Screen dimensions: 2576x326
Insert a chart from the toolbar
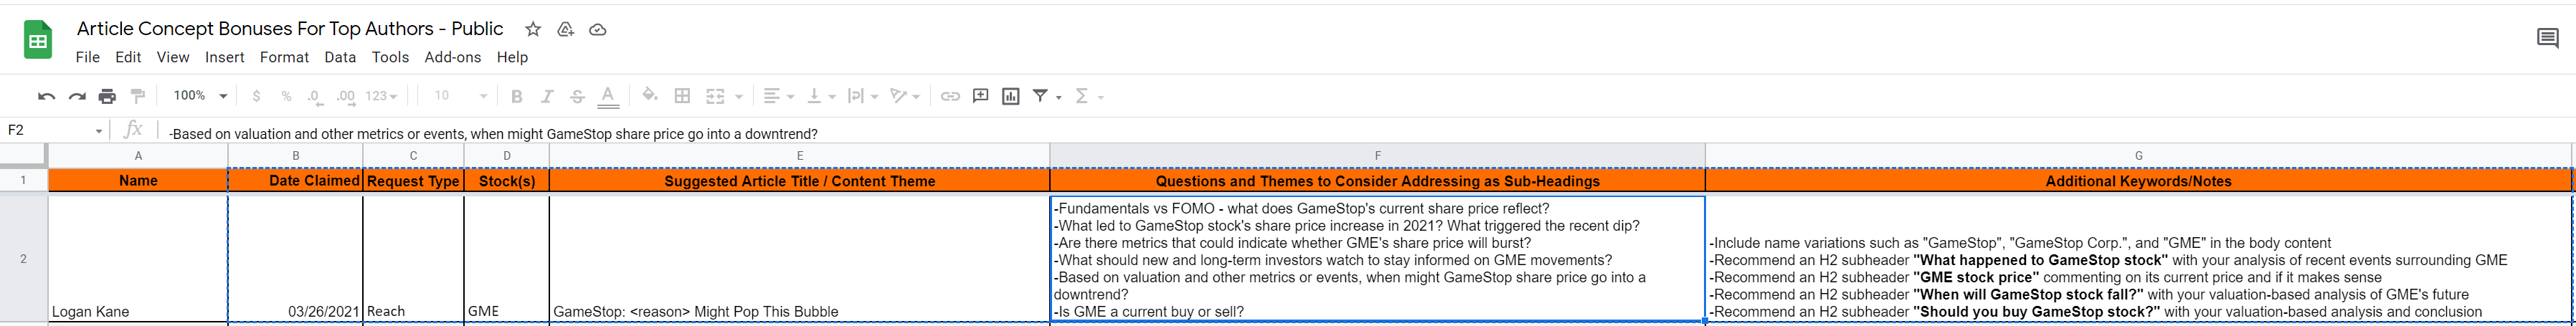(1011, 96)
